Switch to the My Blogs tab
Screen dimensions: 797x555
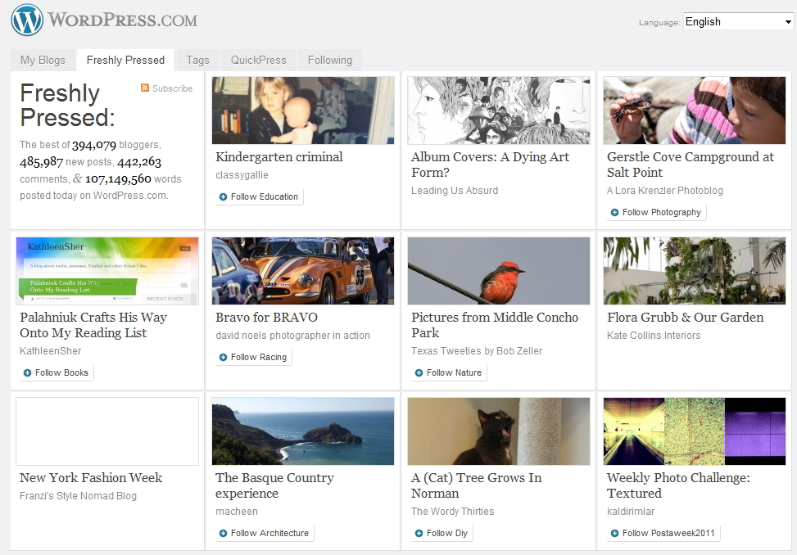(x=43, y=60)
